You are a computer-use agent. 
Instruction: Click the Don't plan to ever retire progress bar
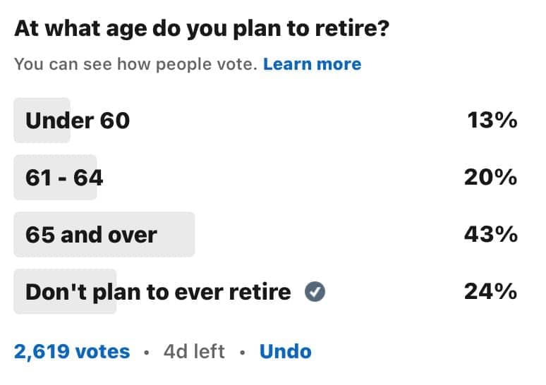point(65,291)
